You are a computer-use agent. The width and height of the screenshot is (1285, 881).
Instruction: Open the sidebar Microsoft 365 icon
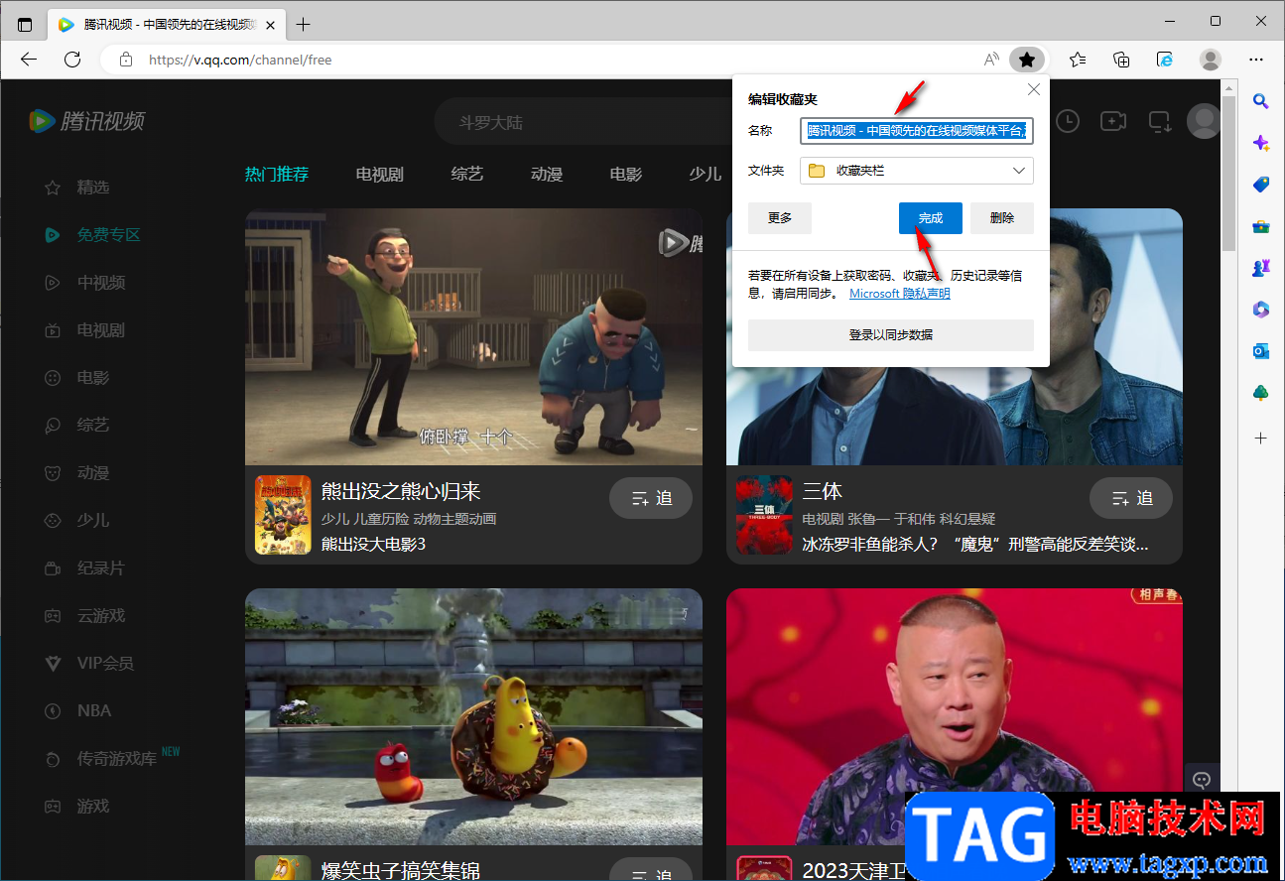[x=1261, y=310]
